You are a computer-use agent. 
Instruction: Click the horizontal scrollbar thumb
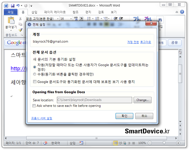(97, 138)
